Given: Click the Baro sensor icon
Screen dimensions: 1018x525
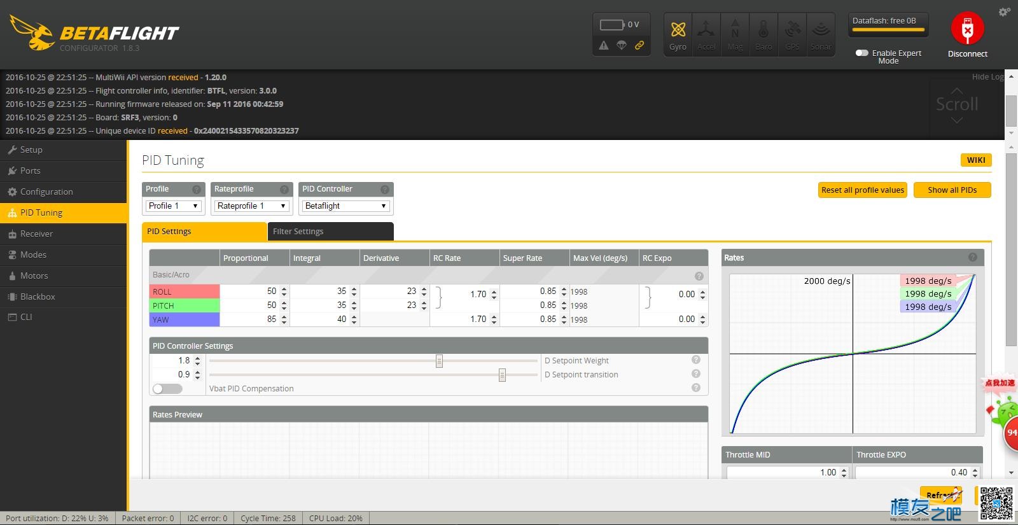Looking at the screenshot, I should click(763, 35).
